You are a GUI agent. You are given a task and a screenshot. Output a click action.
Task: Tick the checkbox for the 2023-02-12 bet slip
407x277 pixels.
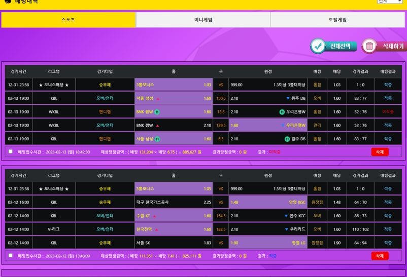(x=11, y=256)
